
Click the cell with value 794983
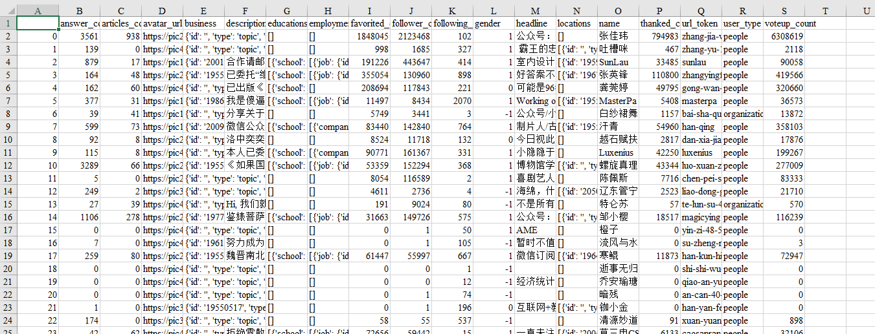click(660, 36)
